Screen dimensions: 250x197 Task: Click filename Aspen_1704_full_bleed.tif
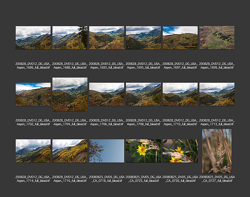click(x=70, y=122)
